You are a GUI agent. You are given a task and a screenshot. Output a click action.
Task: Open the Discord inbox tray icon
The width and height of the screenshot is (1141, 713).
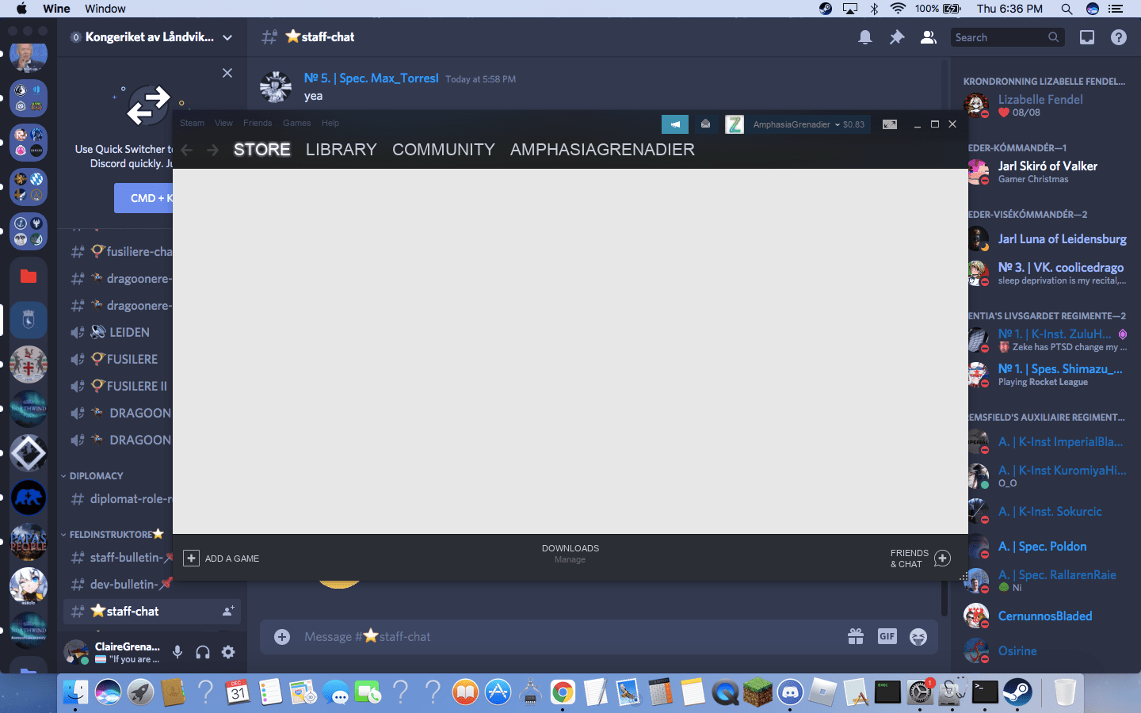click(1086, 36)
